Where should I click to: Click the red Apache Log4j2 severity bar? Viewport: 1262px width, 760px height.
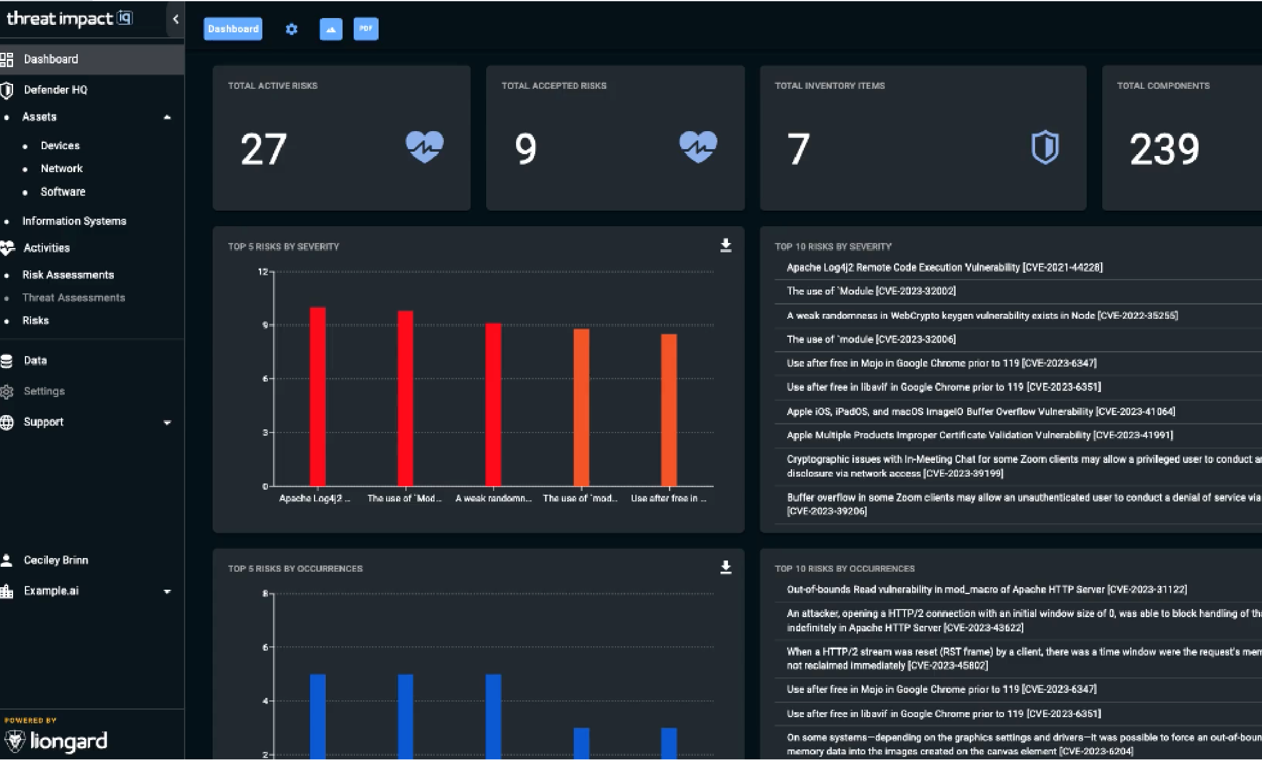click(x=318, y=396)
